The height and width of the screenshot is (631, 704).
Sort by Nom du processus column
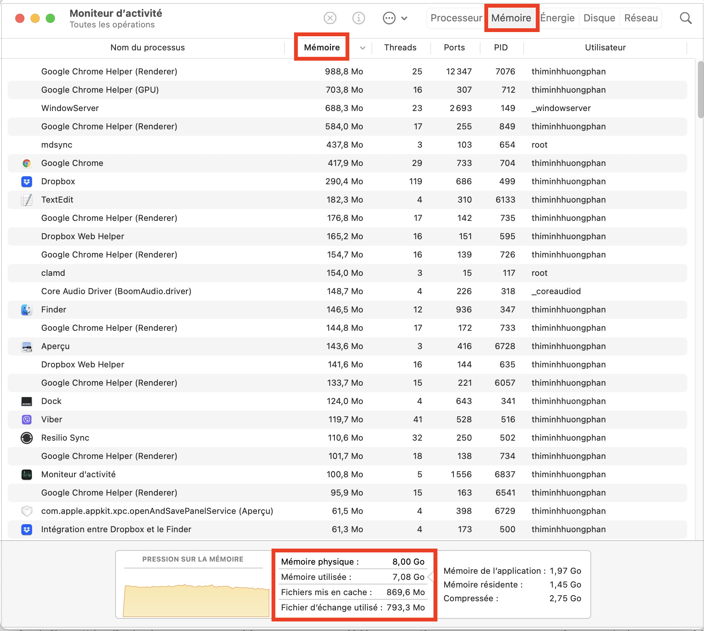[148, 47]
